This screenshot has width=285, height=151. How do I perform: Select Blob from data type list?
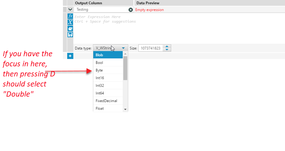click(x=108, y=55)
